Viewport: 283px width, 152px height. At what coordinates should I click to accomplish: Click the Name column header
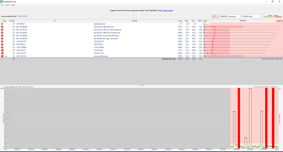(x=135, y=21)
